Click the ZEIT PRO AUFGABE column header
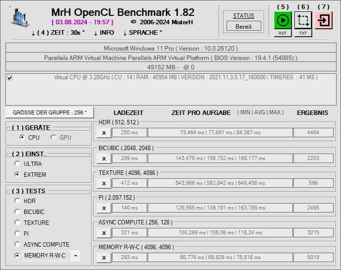The image size is (341, 270). pyautogui.click(x=201, y=112)
